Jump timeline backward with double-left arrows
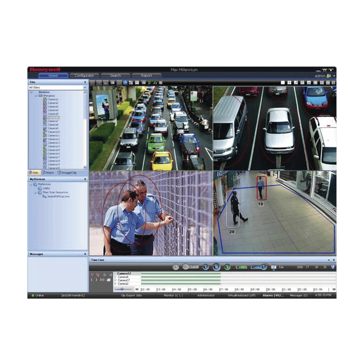 click(x=137, y=289)
